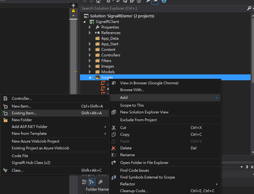Select Existing Project as Azure WebJob
Screen dimensions: 254x194
tap(55, 148)
